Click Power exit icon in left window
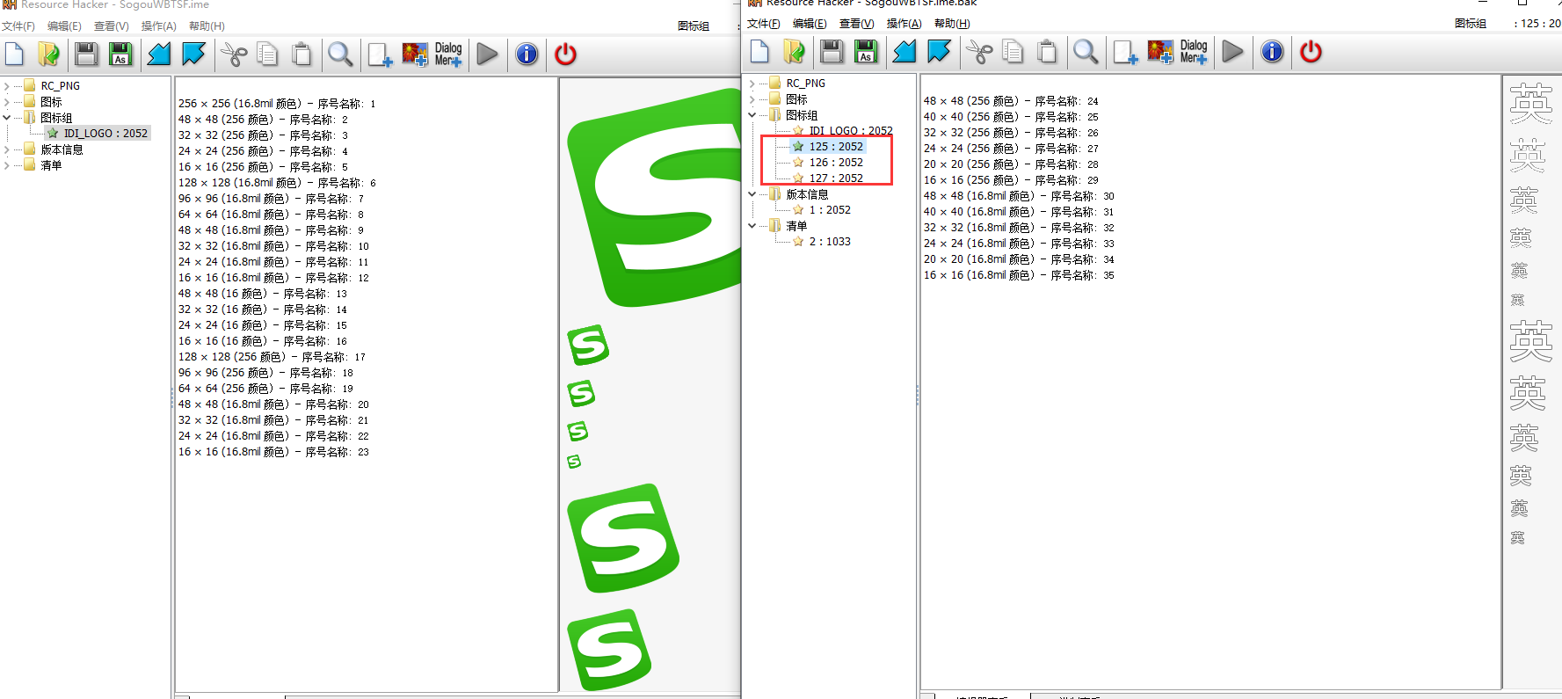Viewport: 1562px width, 699px height. coord(565,55)
